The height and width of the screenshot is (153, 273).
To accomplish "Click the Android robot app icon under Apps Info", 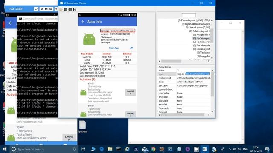I will [x=89, y=39].
